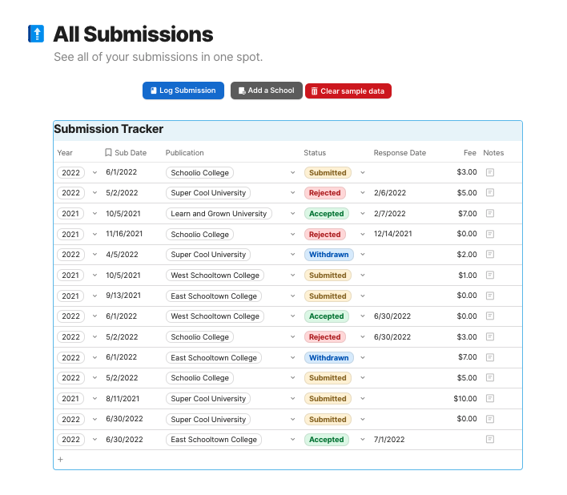Viewport: 567px width, 495px height.
Task: Open notes icon for the $10.00 fee row
Action: click(x=490, y=398)
